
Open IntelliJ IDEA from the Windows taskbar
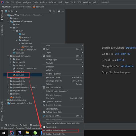pyautogui.click(x=12, y=133)
